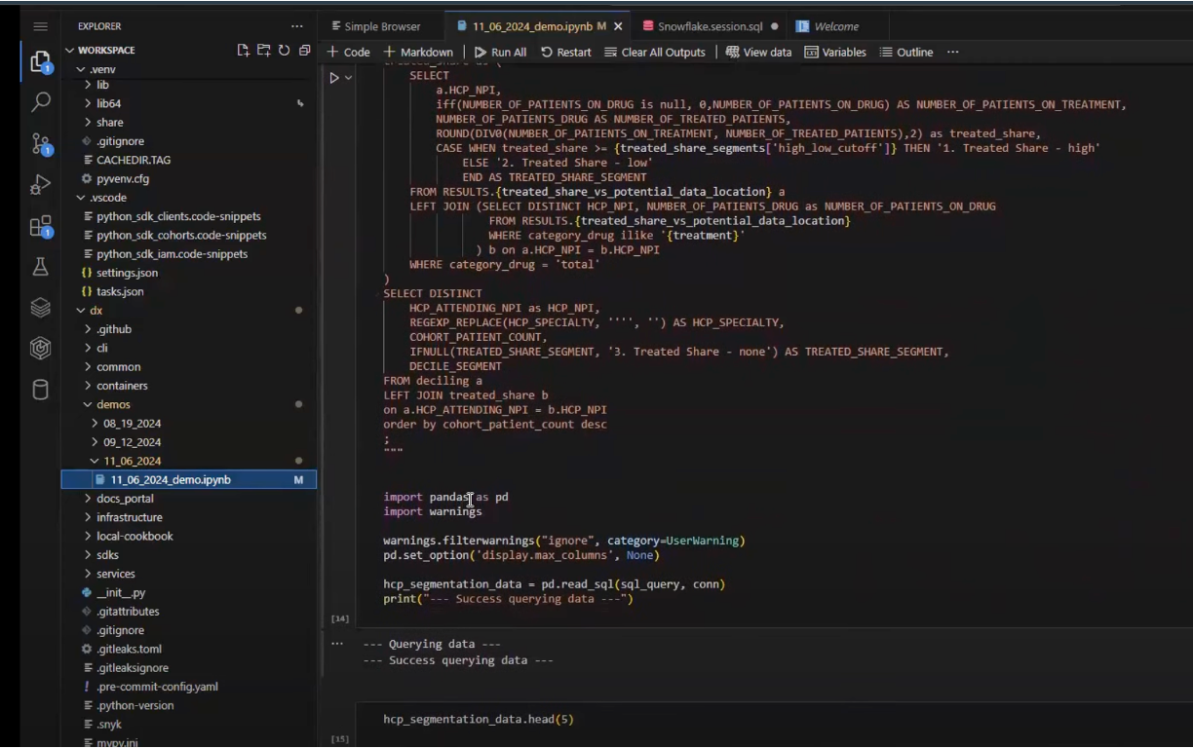The width and height of the screenshot is (1193, 748).
Task: Open the Run and Debug view
Action: (x=40, y=184)
